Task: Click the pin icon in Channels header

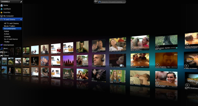Action: [x=21, y=2]
